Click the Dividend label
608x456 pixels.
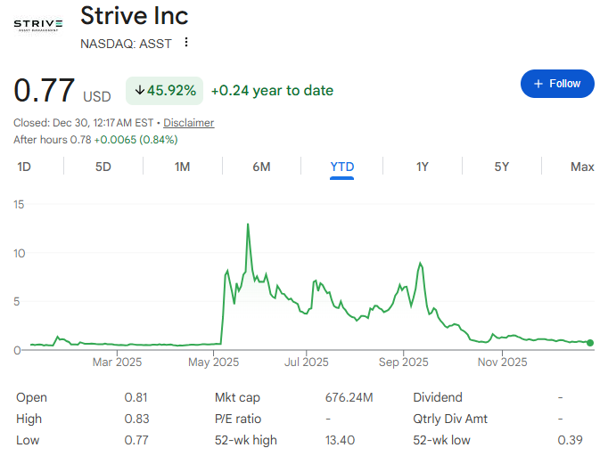(438, 397)
